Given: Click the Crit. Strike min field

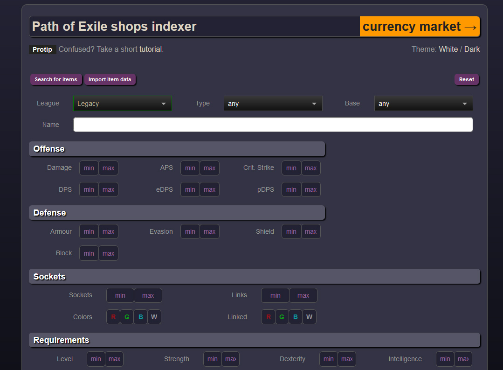Looking at the screenshot, I should (291, 168).
